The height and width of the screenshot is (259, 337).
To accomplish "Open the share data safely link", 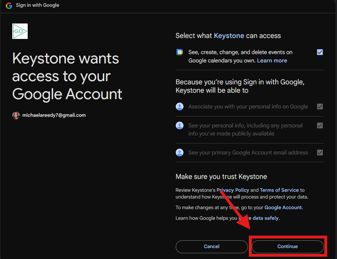I will [x=259, y=218].
